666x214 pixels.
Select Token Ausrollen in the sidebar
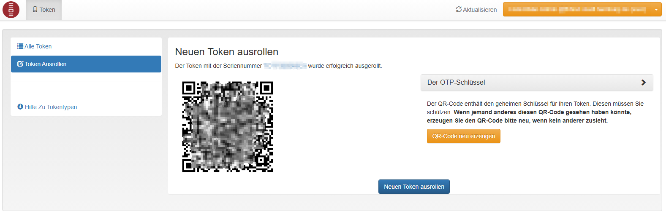pyautogui.click(x=86, y=64)
